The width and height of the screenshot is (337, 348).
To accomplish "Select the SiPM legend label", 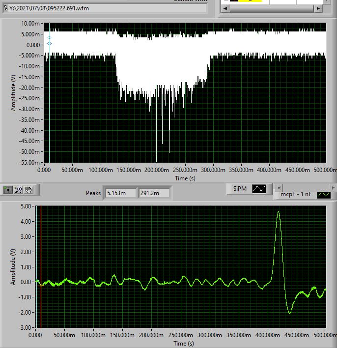I will [x=240, y=189].
